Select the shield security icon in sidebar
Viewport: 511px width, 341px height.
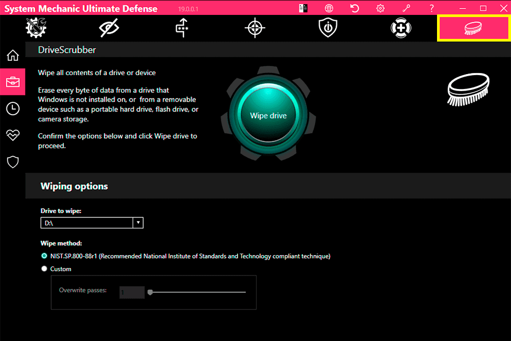pos(13,161)
